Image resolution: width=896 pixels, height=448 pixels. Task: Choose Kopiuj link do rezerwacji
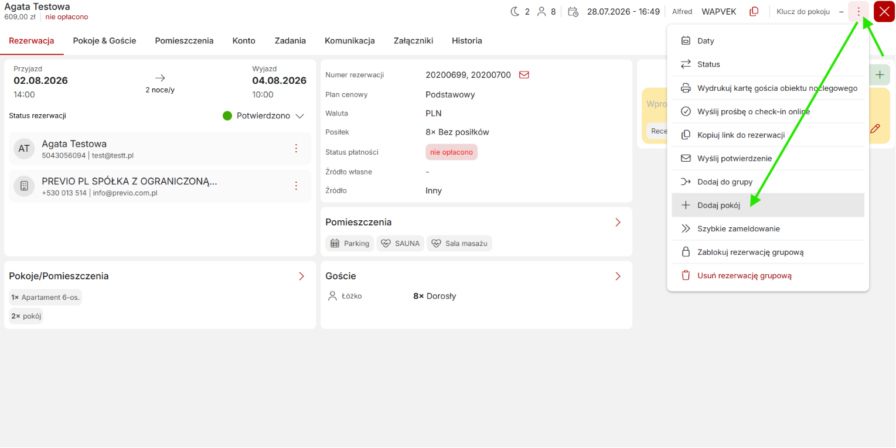tap(768, 135)
